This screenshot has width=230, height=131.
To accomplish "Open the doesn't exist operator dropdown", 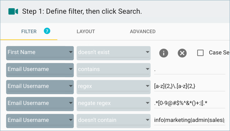I will [x=114, y=53].
